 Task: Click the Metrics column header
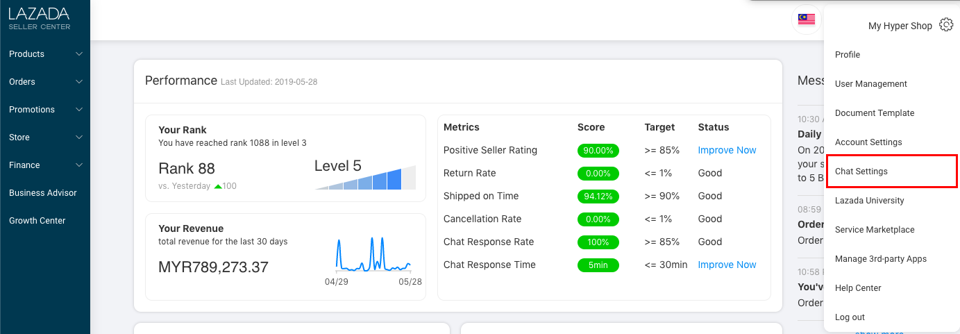tap(462, 127)
